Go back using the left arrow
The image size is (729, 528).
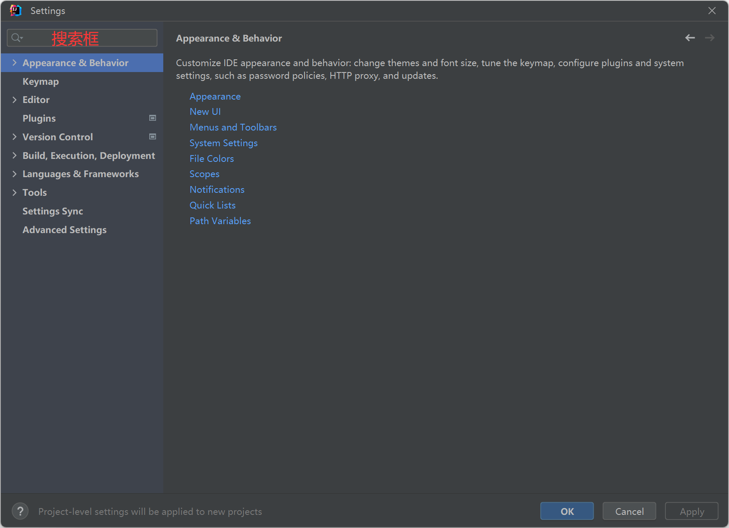[x=690, y=38]
